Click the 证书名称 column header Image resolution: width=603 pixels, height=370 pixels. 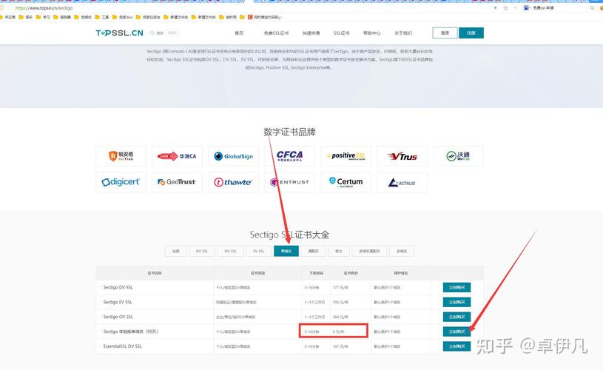coord(155,273)
